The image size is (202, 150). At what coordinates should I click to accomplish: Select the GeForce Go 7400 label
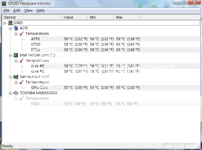pos(35,77)
